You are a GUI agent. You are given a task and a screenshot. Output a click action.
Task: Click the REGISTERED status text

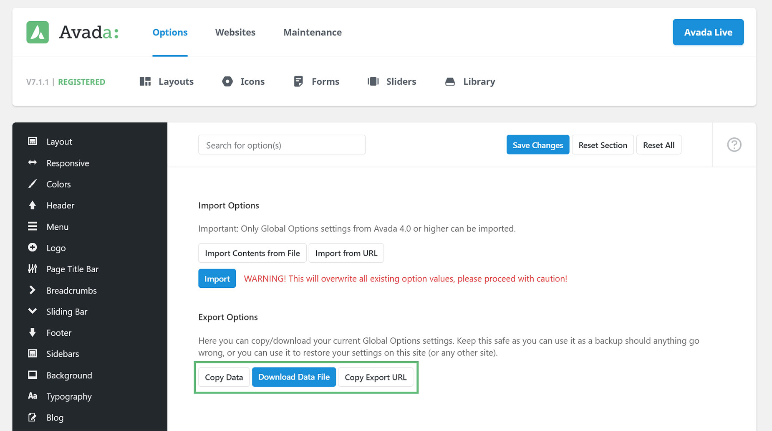coord(81,82)
